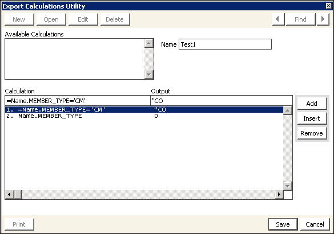Click output value 0 in row 2
334x234 pixels.
coord(156,116)
